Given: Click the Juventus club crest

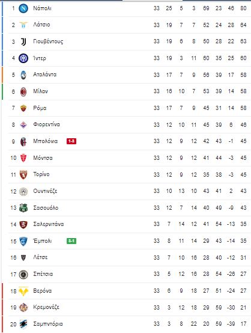Looking at the screenshot, I should [23, 41].
